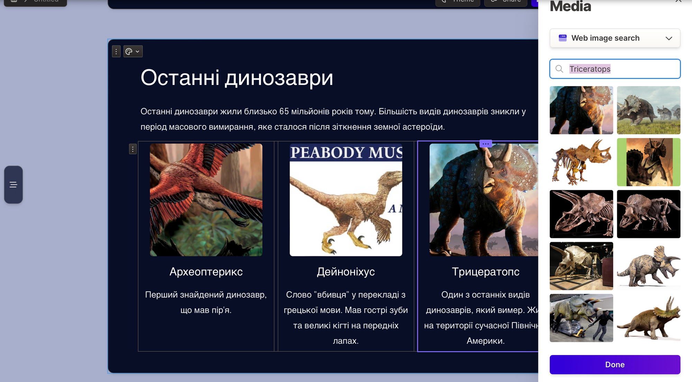The image size is (692, 382).
Task: Click the chevron arrow beside Web image search
Action: [669, 38]
